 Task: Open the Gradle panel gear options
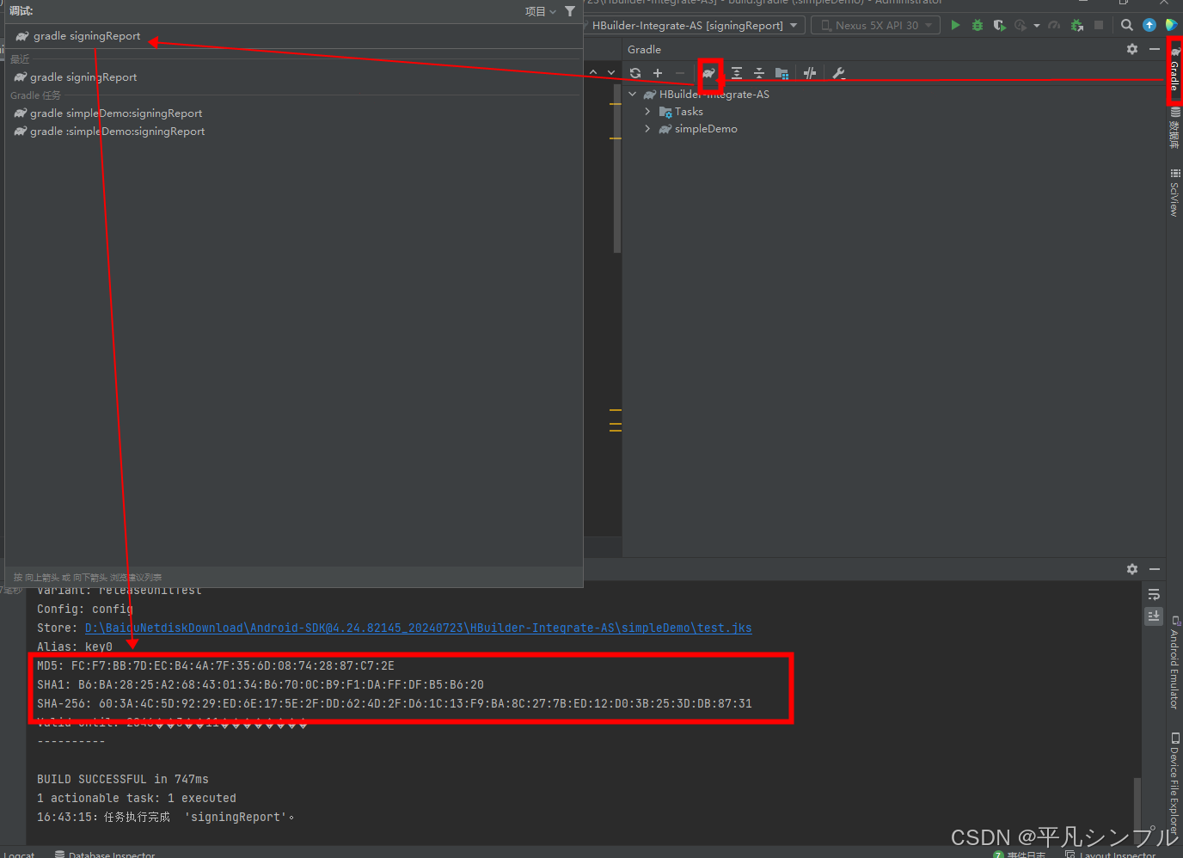pos(1132,49)
